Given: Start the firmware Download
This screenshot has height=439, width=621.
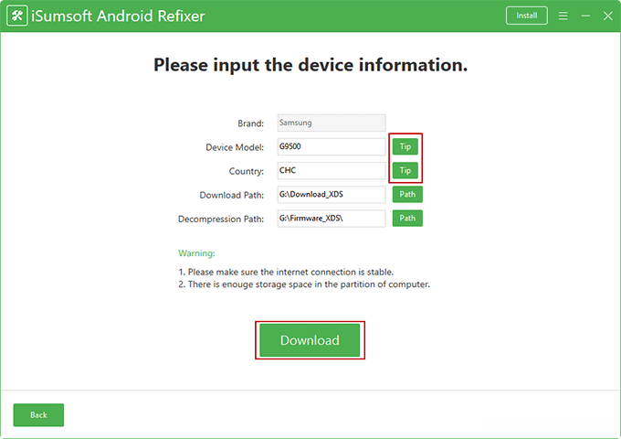Looking at the screenshot, I should 310,340.
